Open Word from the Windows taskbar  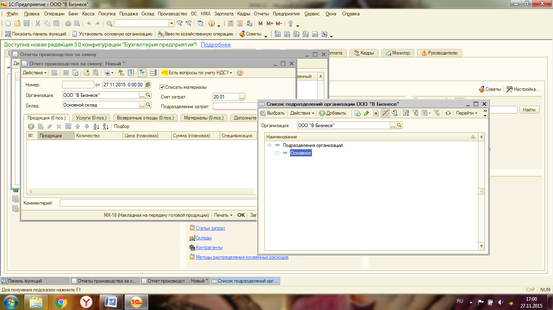tap(111, 302)
